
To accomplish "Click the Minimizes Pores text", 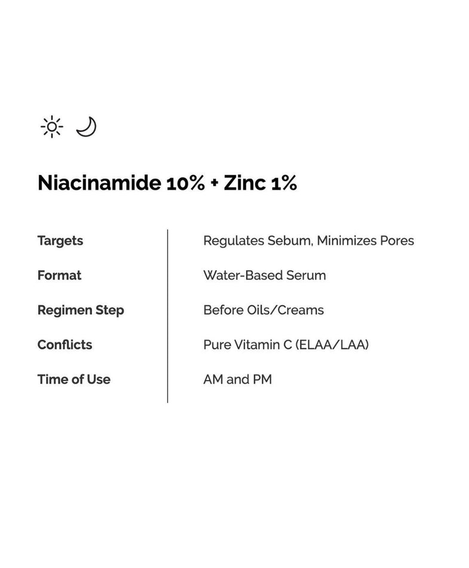I will pyautogui.click(x=366, y=241).
